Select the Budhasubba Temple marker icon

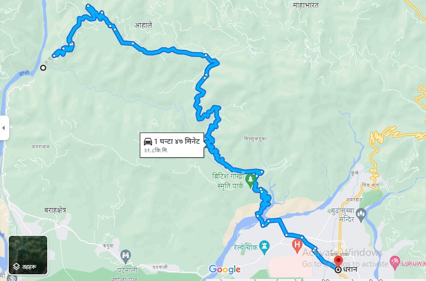coord(361,214)
